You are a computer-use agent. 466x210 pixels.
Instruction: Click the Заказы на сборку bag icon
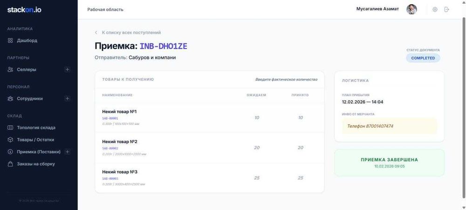[x=10, y=164]
